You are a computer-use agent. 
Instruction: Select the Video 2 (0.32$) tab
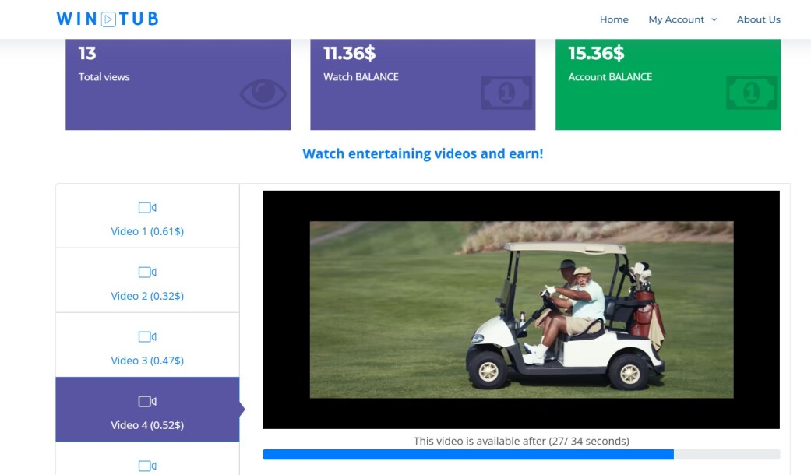click(x=147, y=280)
